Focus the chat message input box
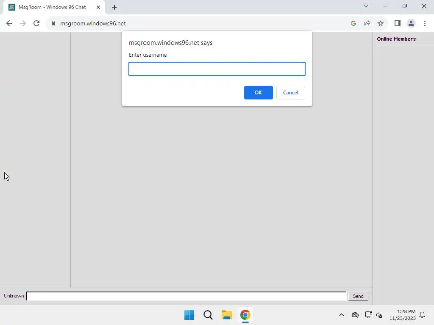The width and height of the screenshot is (434, 325). click(186, 296)
